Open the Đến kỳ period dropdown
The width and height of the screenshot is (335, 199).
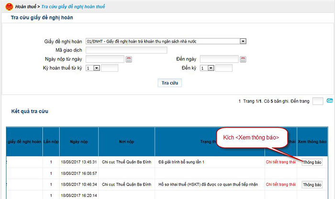point(211,68)
